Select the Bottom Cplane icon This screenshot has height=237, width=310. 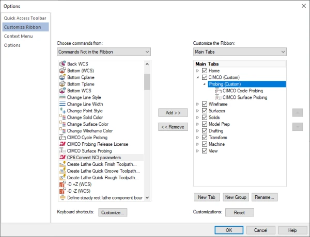[62, 77]
